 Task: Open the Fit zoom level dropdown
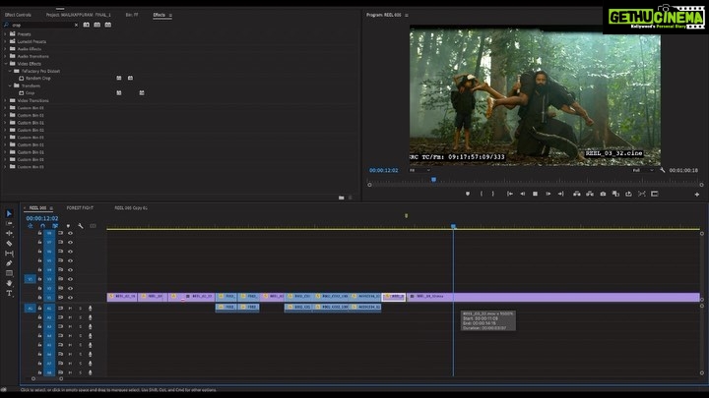pyautogui.click(x=419, y=170)
